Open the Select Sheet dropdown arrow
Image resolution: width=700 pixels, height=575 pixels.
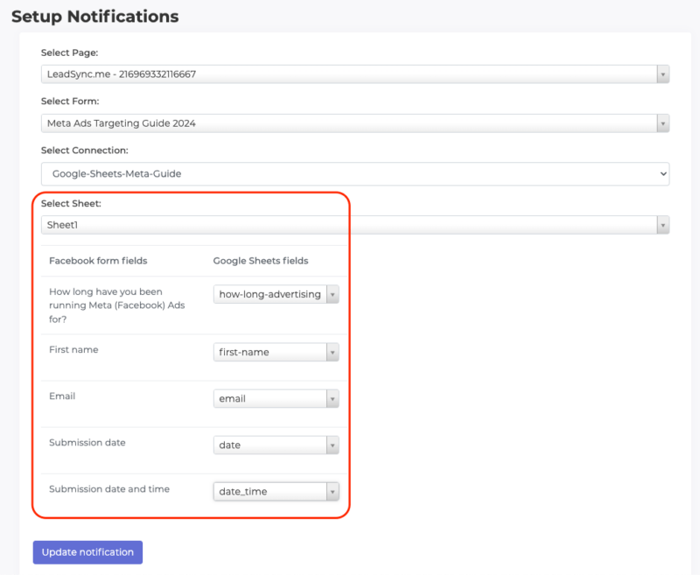click(x=662, y=224)
